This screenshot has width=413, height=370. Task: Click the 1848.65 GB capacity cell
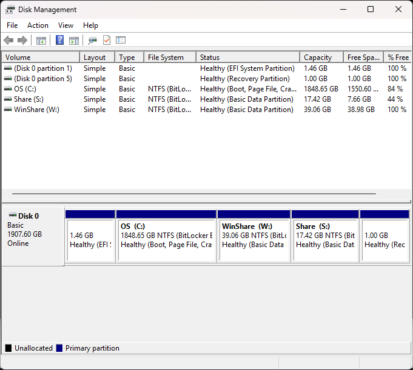point(321,89)
